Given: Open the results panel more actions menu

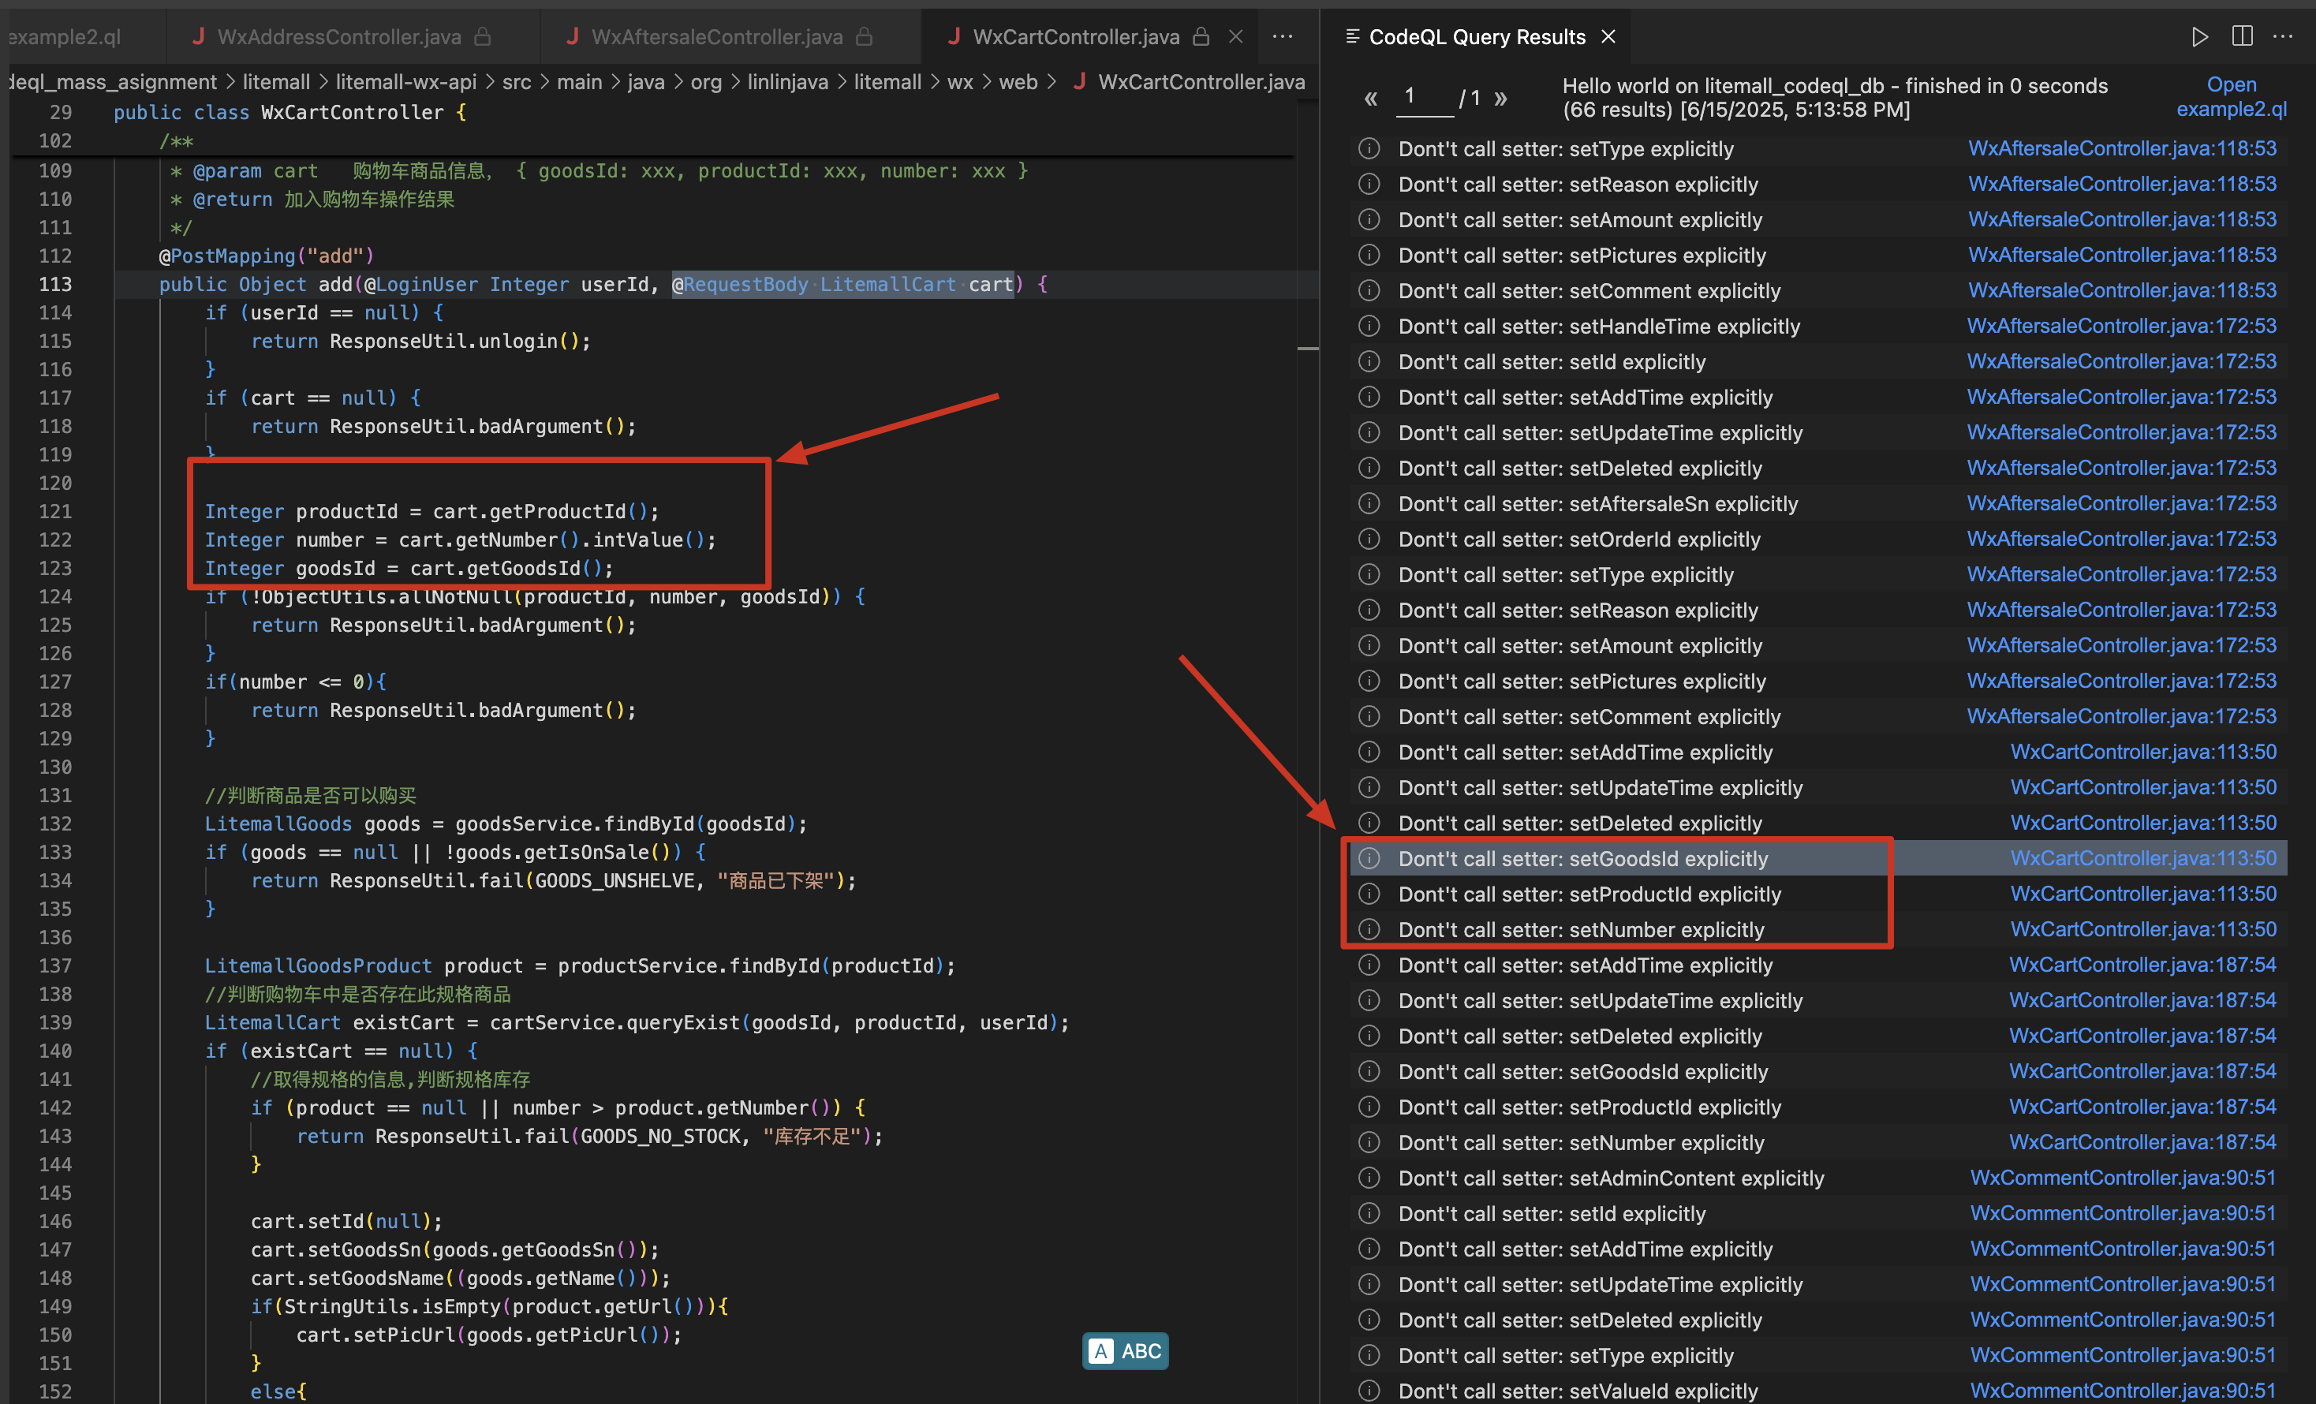Looking at the screenshot, I should tap(2283, 36).
